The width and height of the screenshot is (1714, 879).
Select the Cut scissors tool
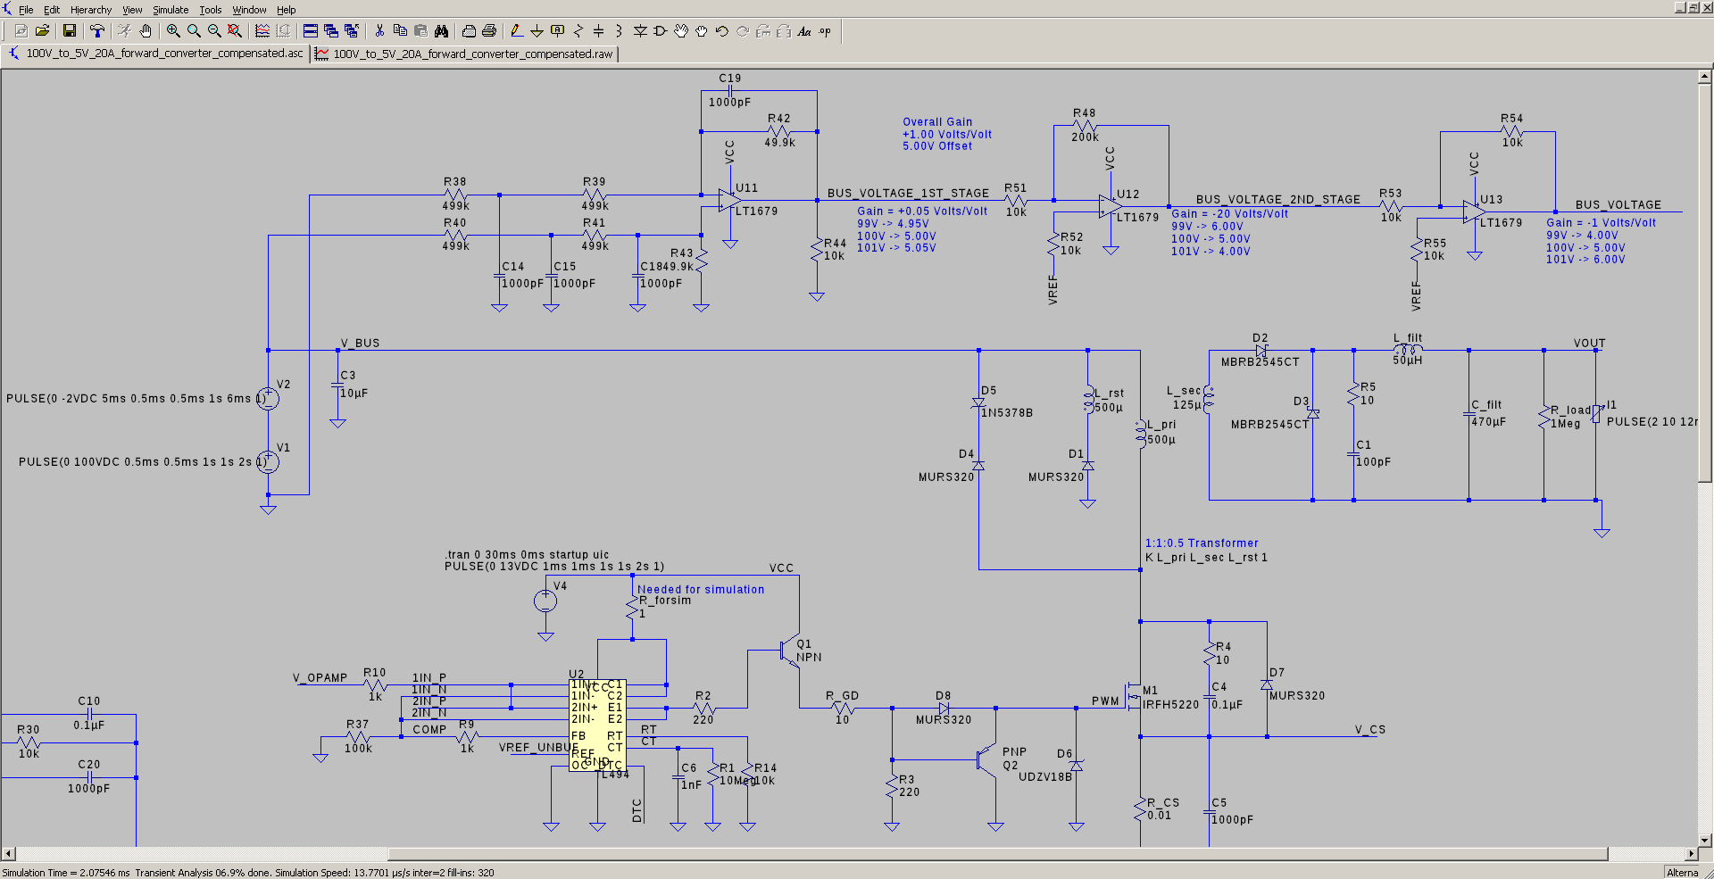(379, 31)
